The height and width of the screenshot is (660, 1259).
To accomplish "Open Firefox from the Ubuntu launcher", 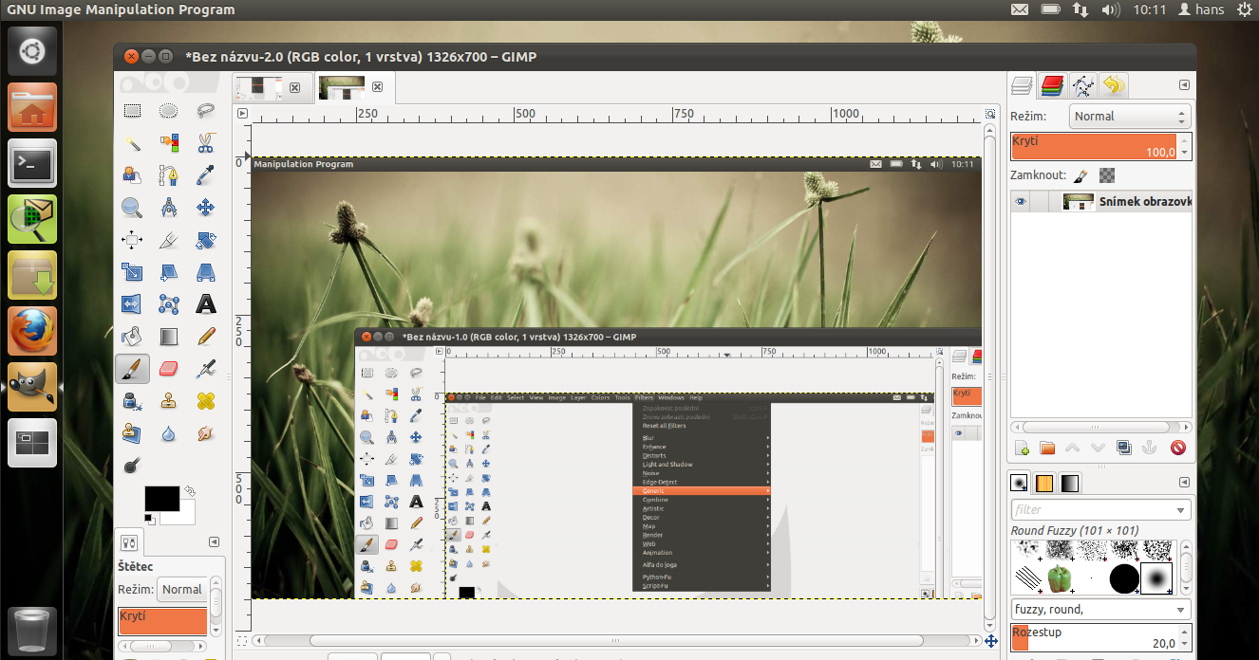I will [x=32, y=331].
